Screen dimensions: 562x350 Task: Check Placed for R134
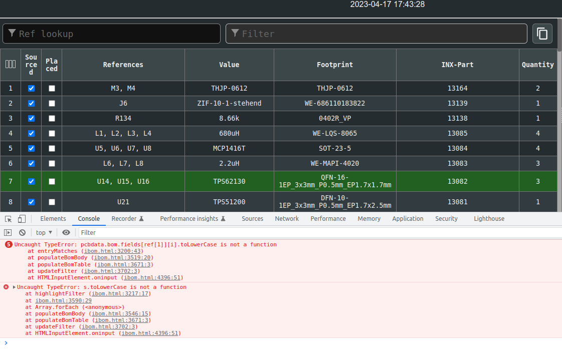tap(52, 118)
